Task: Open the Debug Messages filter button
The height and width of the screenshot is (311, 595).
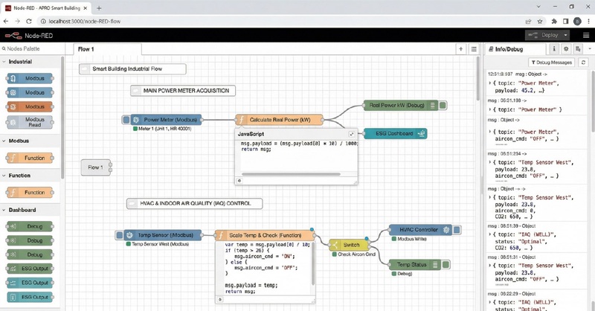Action: pyautogui.click(x=552, y=62)
